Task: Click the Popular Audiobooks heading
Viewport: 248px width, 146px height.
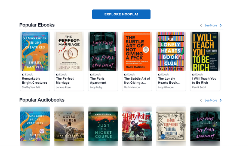Action: 42,100
